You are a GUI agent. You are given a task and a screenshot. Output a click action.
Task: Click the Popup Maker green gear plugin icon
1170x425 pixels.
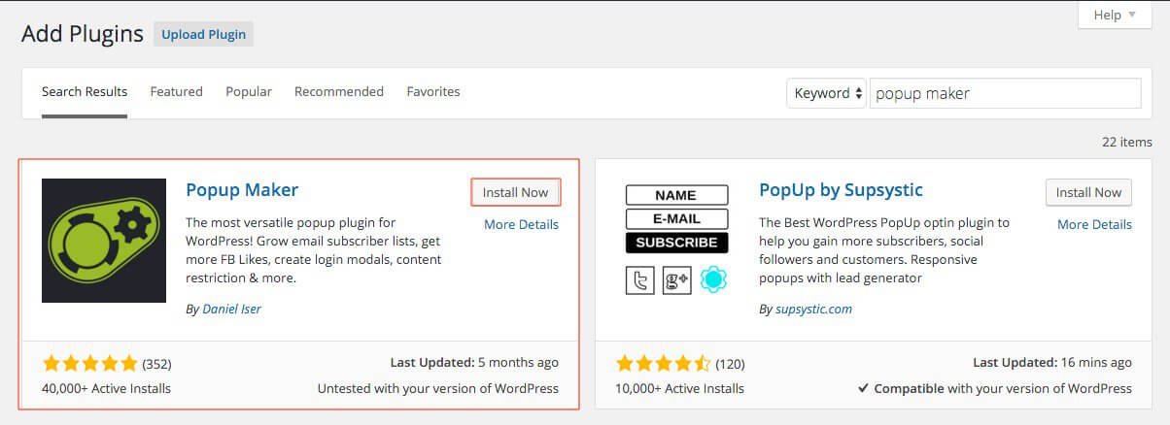coord(104,241)
